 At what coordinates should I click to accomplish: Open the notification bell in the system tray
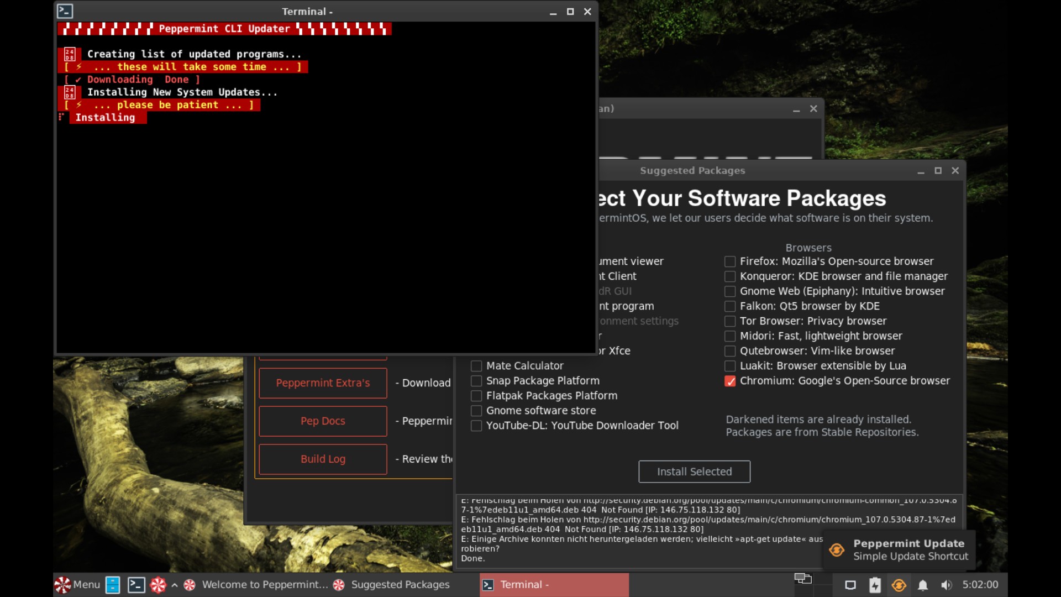923,585
